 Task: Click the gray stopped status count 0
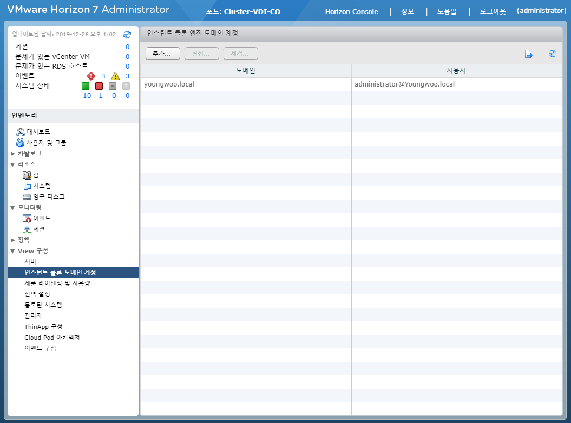click(x=114, y=96)
